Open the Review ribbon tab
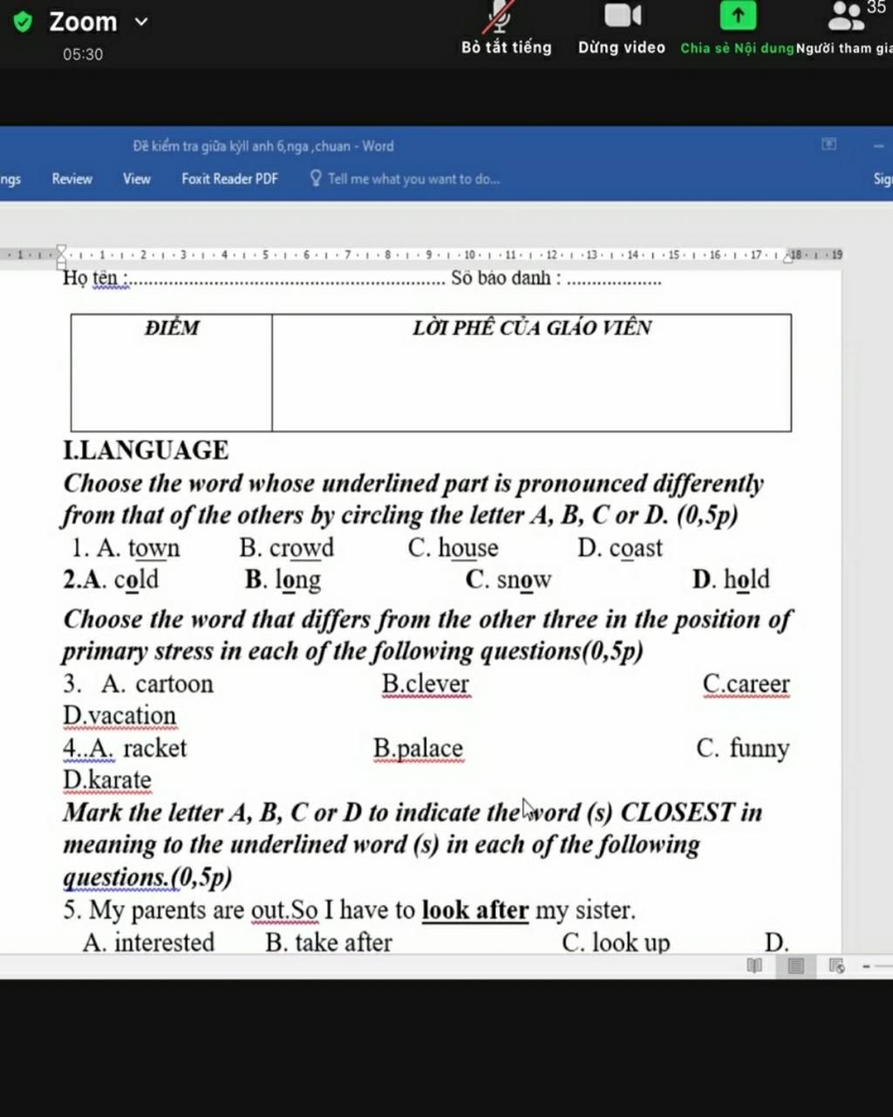Viewport: 893px width, 1117px height. 72,179
